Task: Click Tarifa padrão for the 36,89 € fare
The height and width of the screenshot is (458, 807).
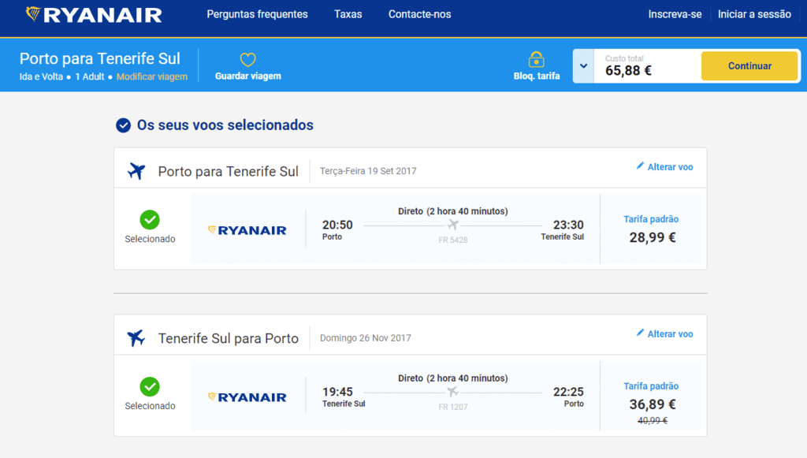Action: coord(651,386)
